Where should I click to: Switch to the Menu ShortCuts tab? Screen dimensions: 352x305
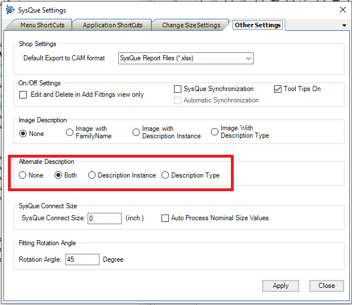(x=42, y=25)
